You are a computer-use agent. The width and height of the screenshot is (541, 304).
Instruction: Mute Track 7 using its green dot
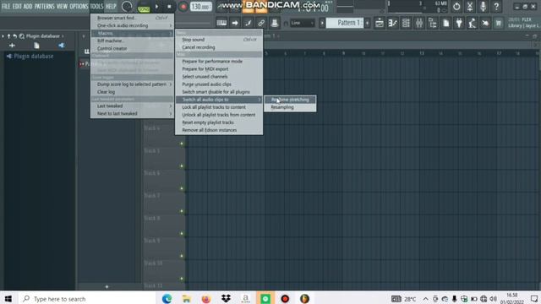(182, 211)
